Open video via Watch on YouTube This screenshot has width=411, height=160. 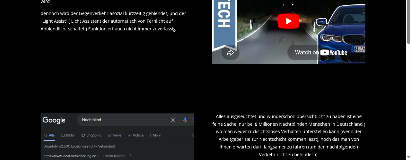tap(321, 52)
